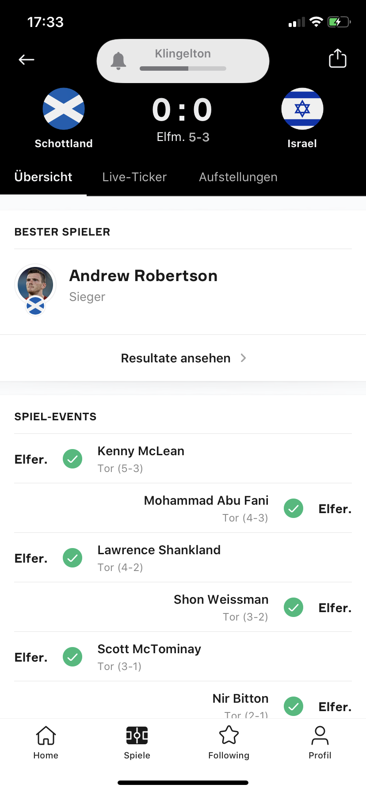
Task: Open the Lawrence Shankland penalty event row
Action: pyautogui.click(x=183, y=558)
